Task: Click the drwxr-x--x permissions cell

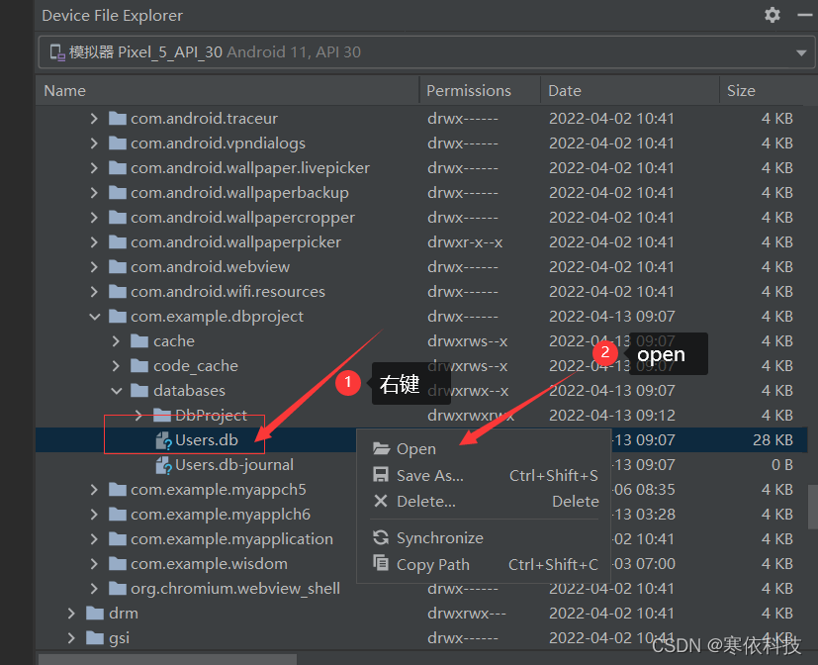Action: click(465, 242)
